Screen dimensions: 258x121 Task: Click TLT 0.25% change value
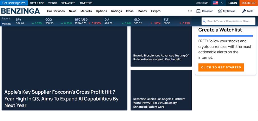186,23
